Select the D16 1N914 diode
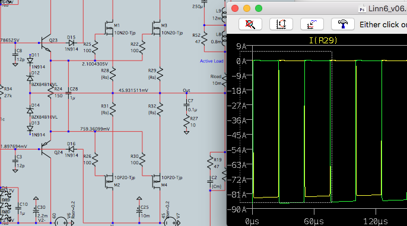This screenshot has width=407, height=226. 71,149
